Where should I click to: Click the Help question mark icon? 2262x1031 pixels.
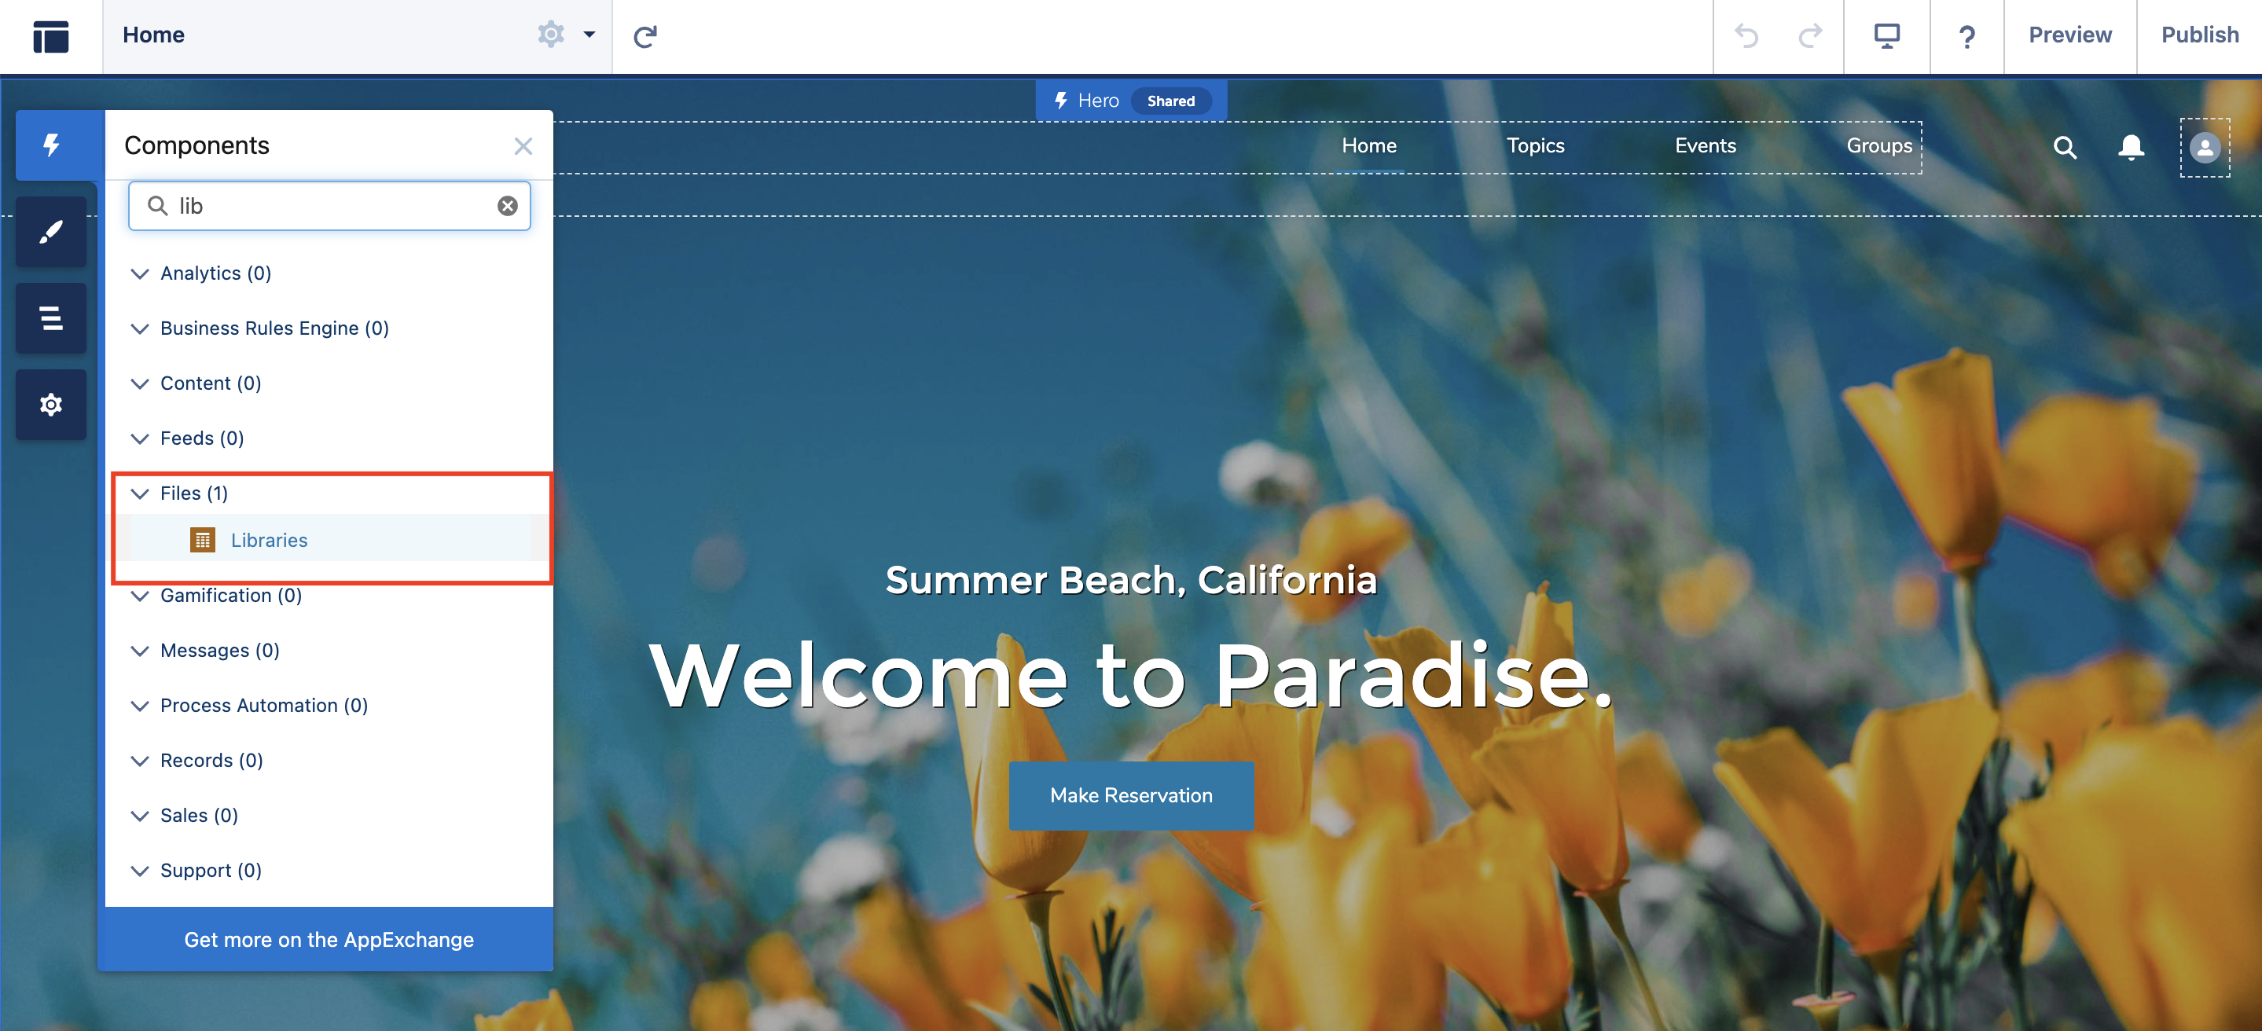coord(1965,36)
